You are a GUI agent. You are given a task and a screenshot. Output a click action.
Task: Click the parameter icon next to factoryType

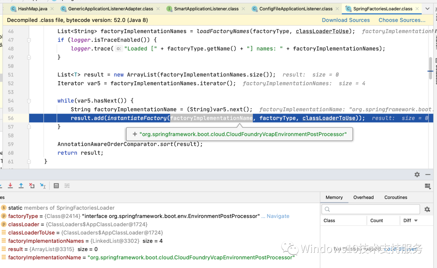(x=4, y=216)
